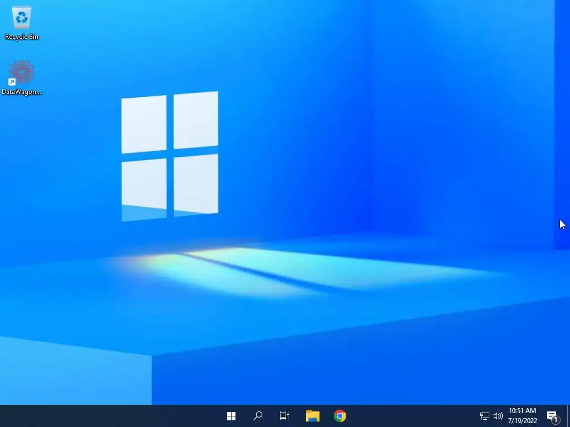Select the Recycle Bin desktop icon
This screenshot has height=427, width=570.
[x=22, y=22]
